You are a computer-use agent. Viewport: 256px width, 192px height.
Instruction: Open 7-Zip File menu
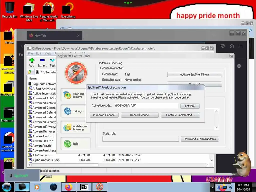coord(30,53)
